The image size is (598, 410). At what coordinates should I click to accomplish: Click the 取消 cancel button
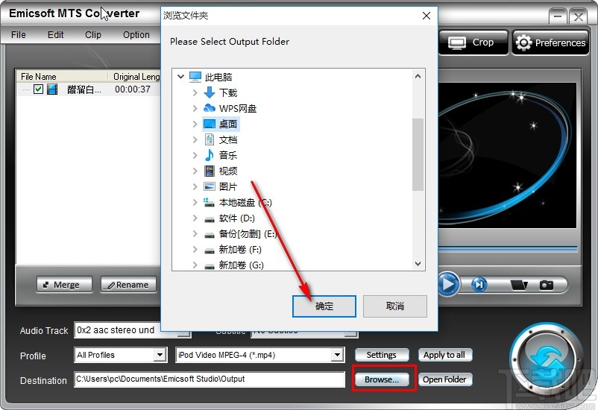click(394, 306)
